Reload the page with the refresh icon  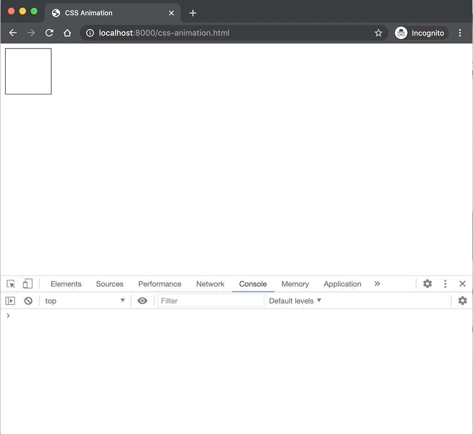pyautogui.click(x=49, y=33)
